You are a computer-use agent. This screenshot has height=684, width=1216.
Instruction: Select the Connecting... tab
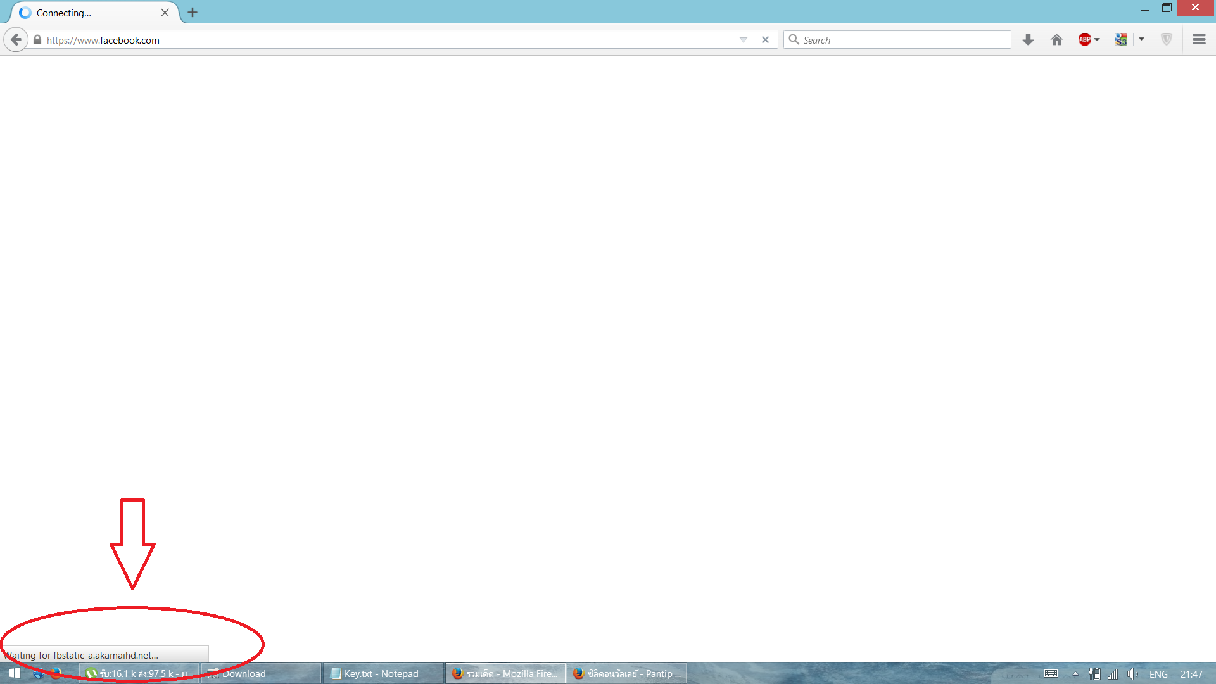coord(95,13)
